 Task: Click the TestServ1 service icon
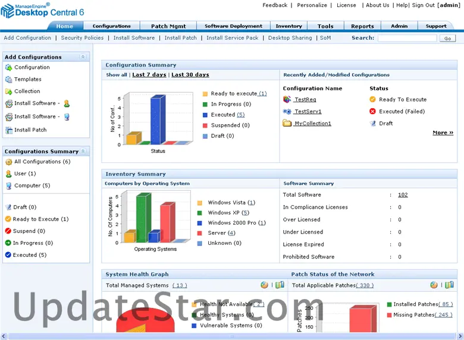pos(287,112)
